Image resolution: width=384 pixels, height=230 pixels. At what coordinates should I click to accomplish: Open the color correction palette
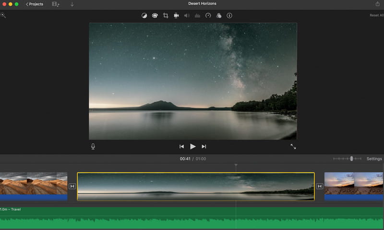[x=155, y=16]
